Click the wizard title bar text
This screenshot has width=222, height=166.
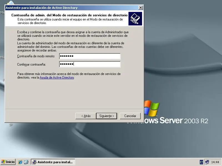pos(41,8)
